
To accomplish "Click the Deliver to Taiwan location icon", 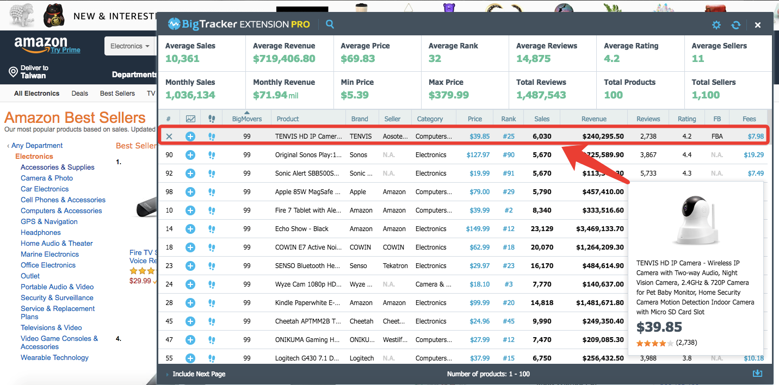I will (13, 72).
